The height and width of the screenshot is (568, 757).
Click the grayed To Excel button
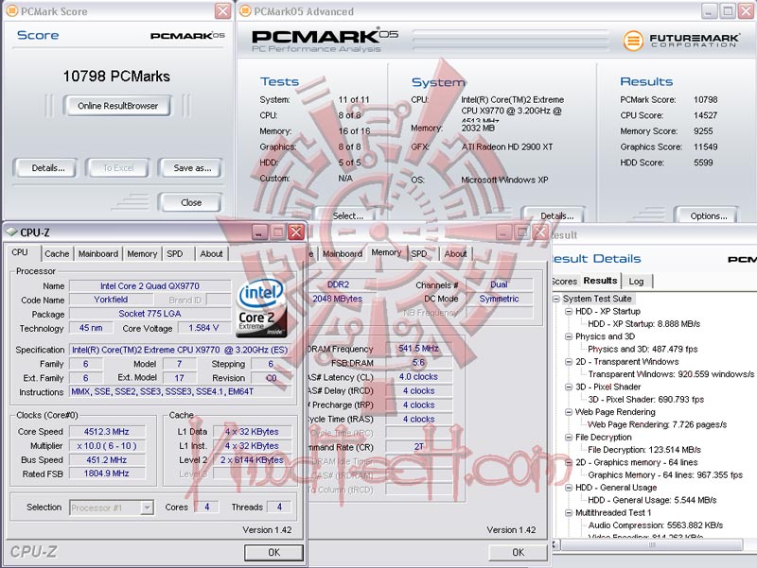click(118, 168)
